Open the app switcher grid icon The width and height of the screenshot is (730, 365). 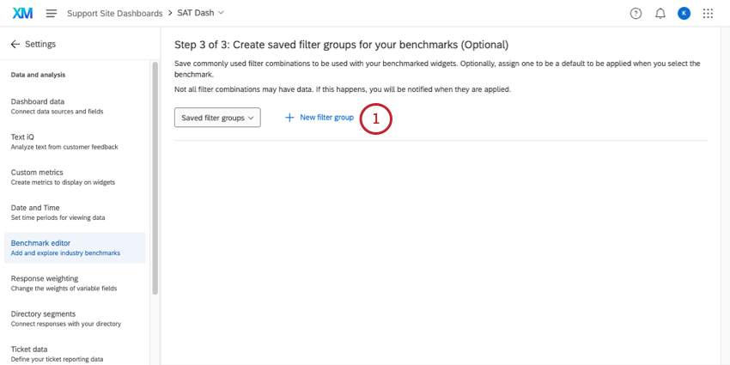tap(708, 13)
